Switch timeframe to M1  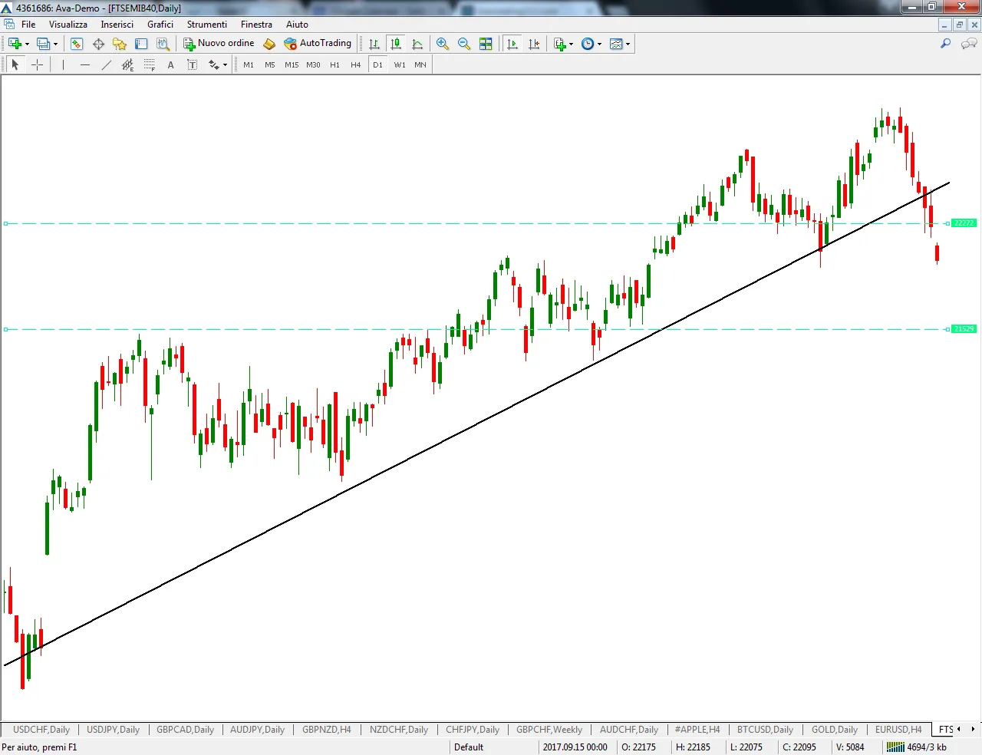pos(249,64)
